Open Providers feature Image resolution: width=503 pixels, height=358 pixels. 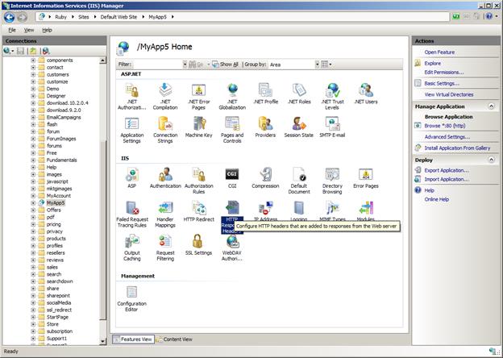266,127
